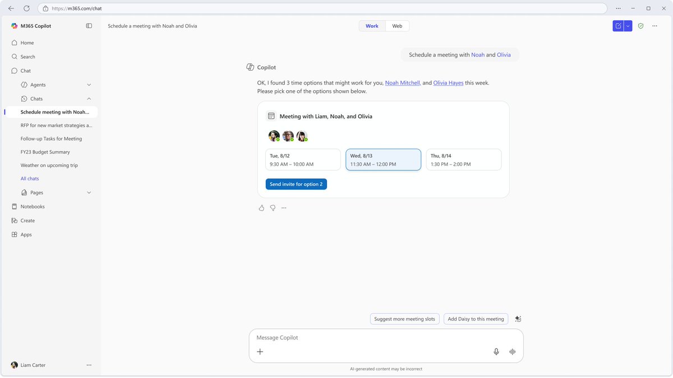Click Add Daisy to this meeting
This screenshot has height=378, width=673.
tap(476, 319)
